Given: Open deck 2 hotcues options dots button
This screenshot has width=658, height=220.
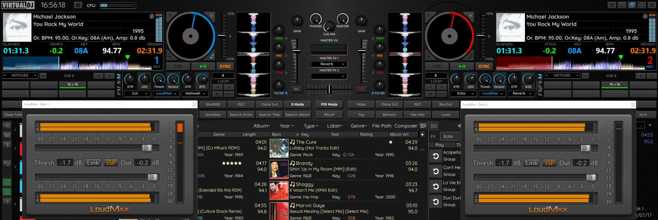Looking at the screenshot, I should pyautogui.click(x=585, y=76).
